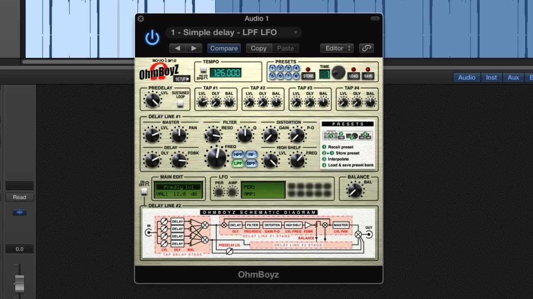Click the tempo display showing 126.000

pos(225,73)
